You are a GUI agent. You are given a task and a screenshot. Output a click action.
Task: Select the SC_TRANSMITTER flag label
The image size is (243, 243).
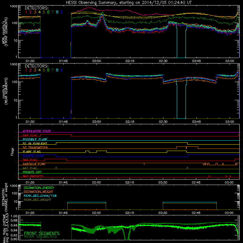tap(35, 147)
